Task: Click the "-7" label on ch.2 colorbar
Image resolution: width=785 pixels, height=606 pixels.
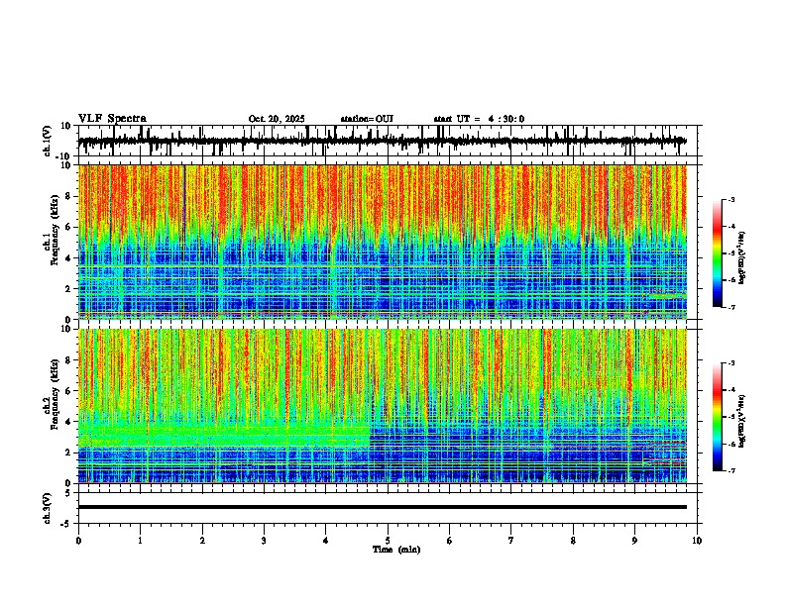Action: pyautogui.click(x=731, y=471)
